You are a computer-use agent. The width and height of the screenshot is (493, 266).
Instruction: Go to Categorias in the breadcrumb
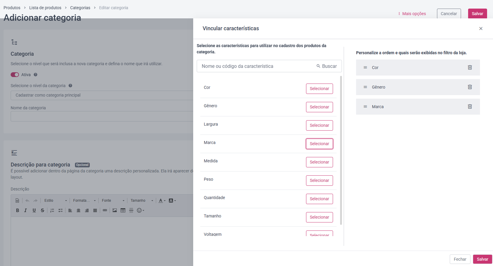80,8
